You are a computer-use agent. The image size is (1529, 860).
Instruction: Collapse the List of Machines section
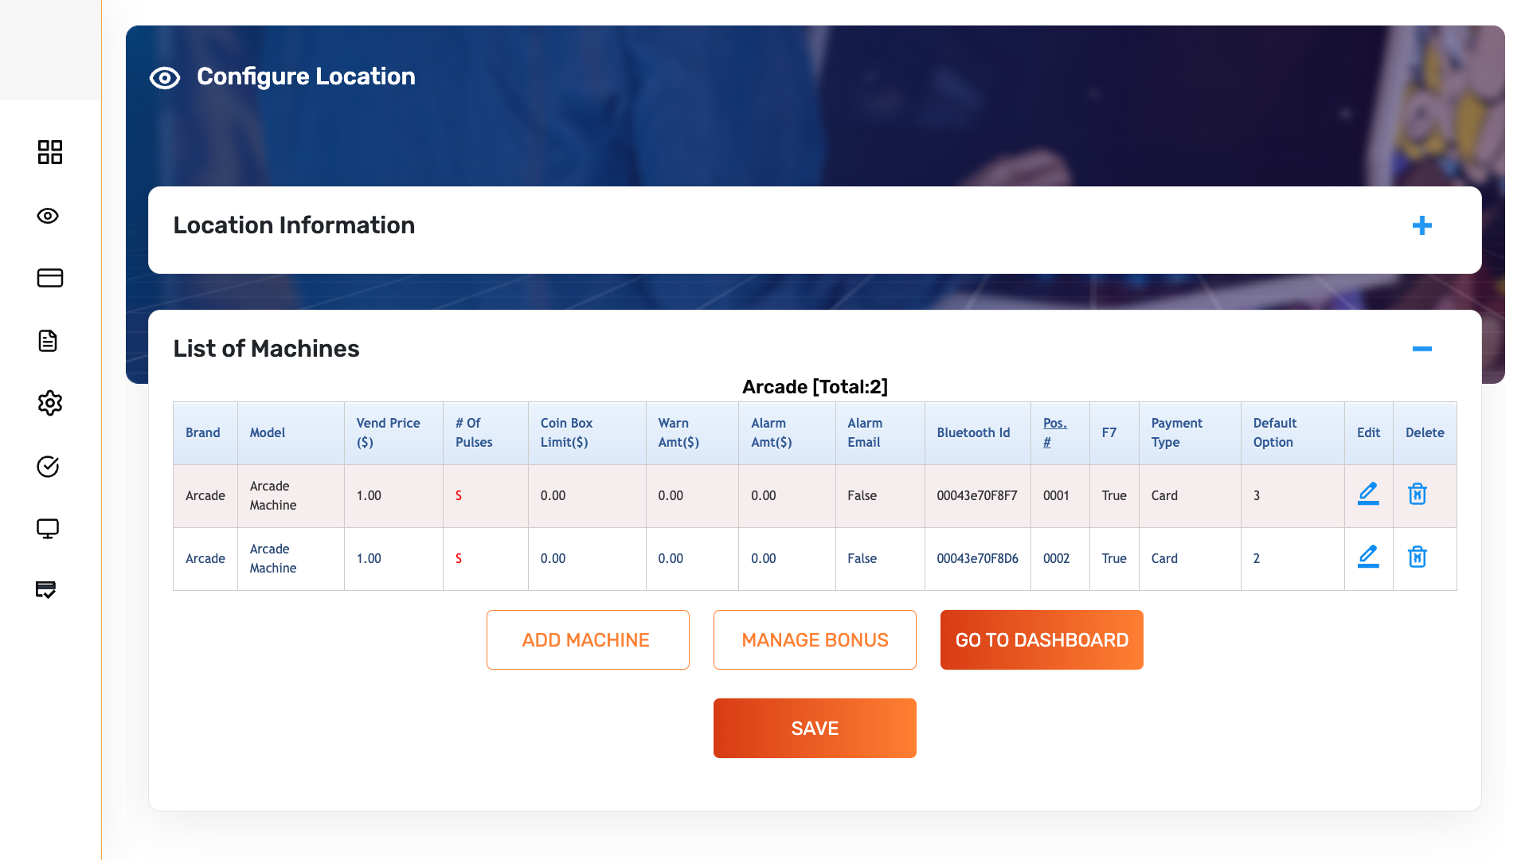(x=1421, y=349)
